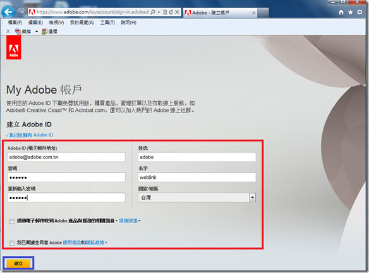Open the home page icon
Viewport: 369px width, 273px height.
[341, 12]
